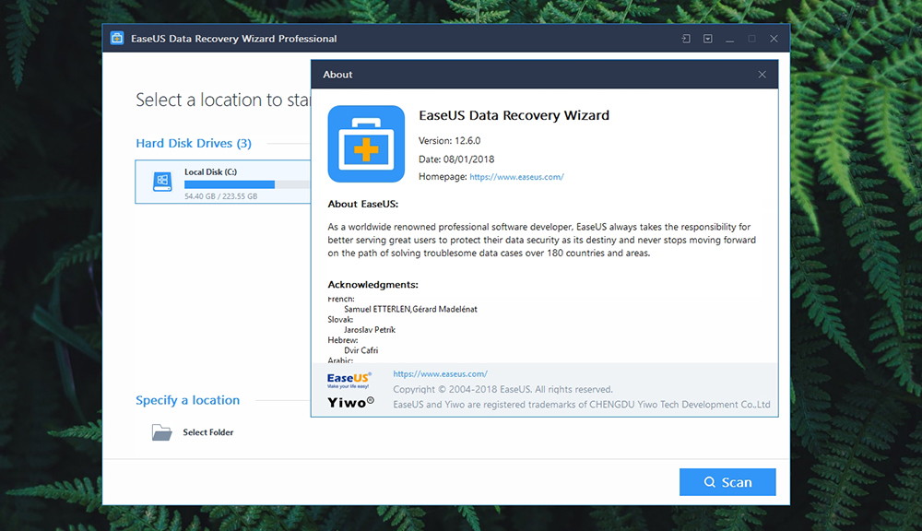Click the magnifier icon on the Scan button
922x531 pixels.
pos(710,482)
